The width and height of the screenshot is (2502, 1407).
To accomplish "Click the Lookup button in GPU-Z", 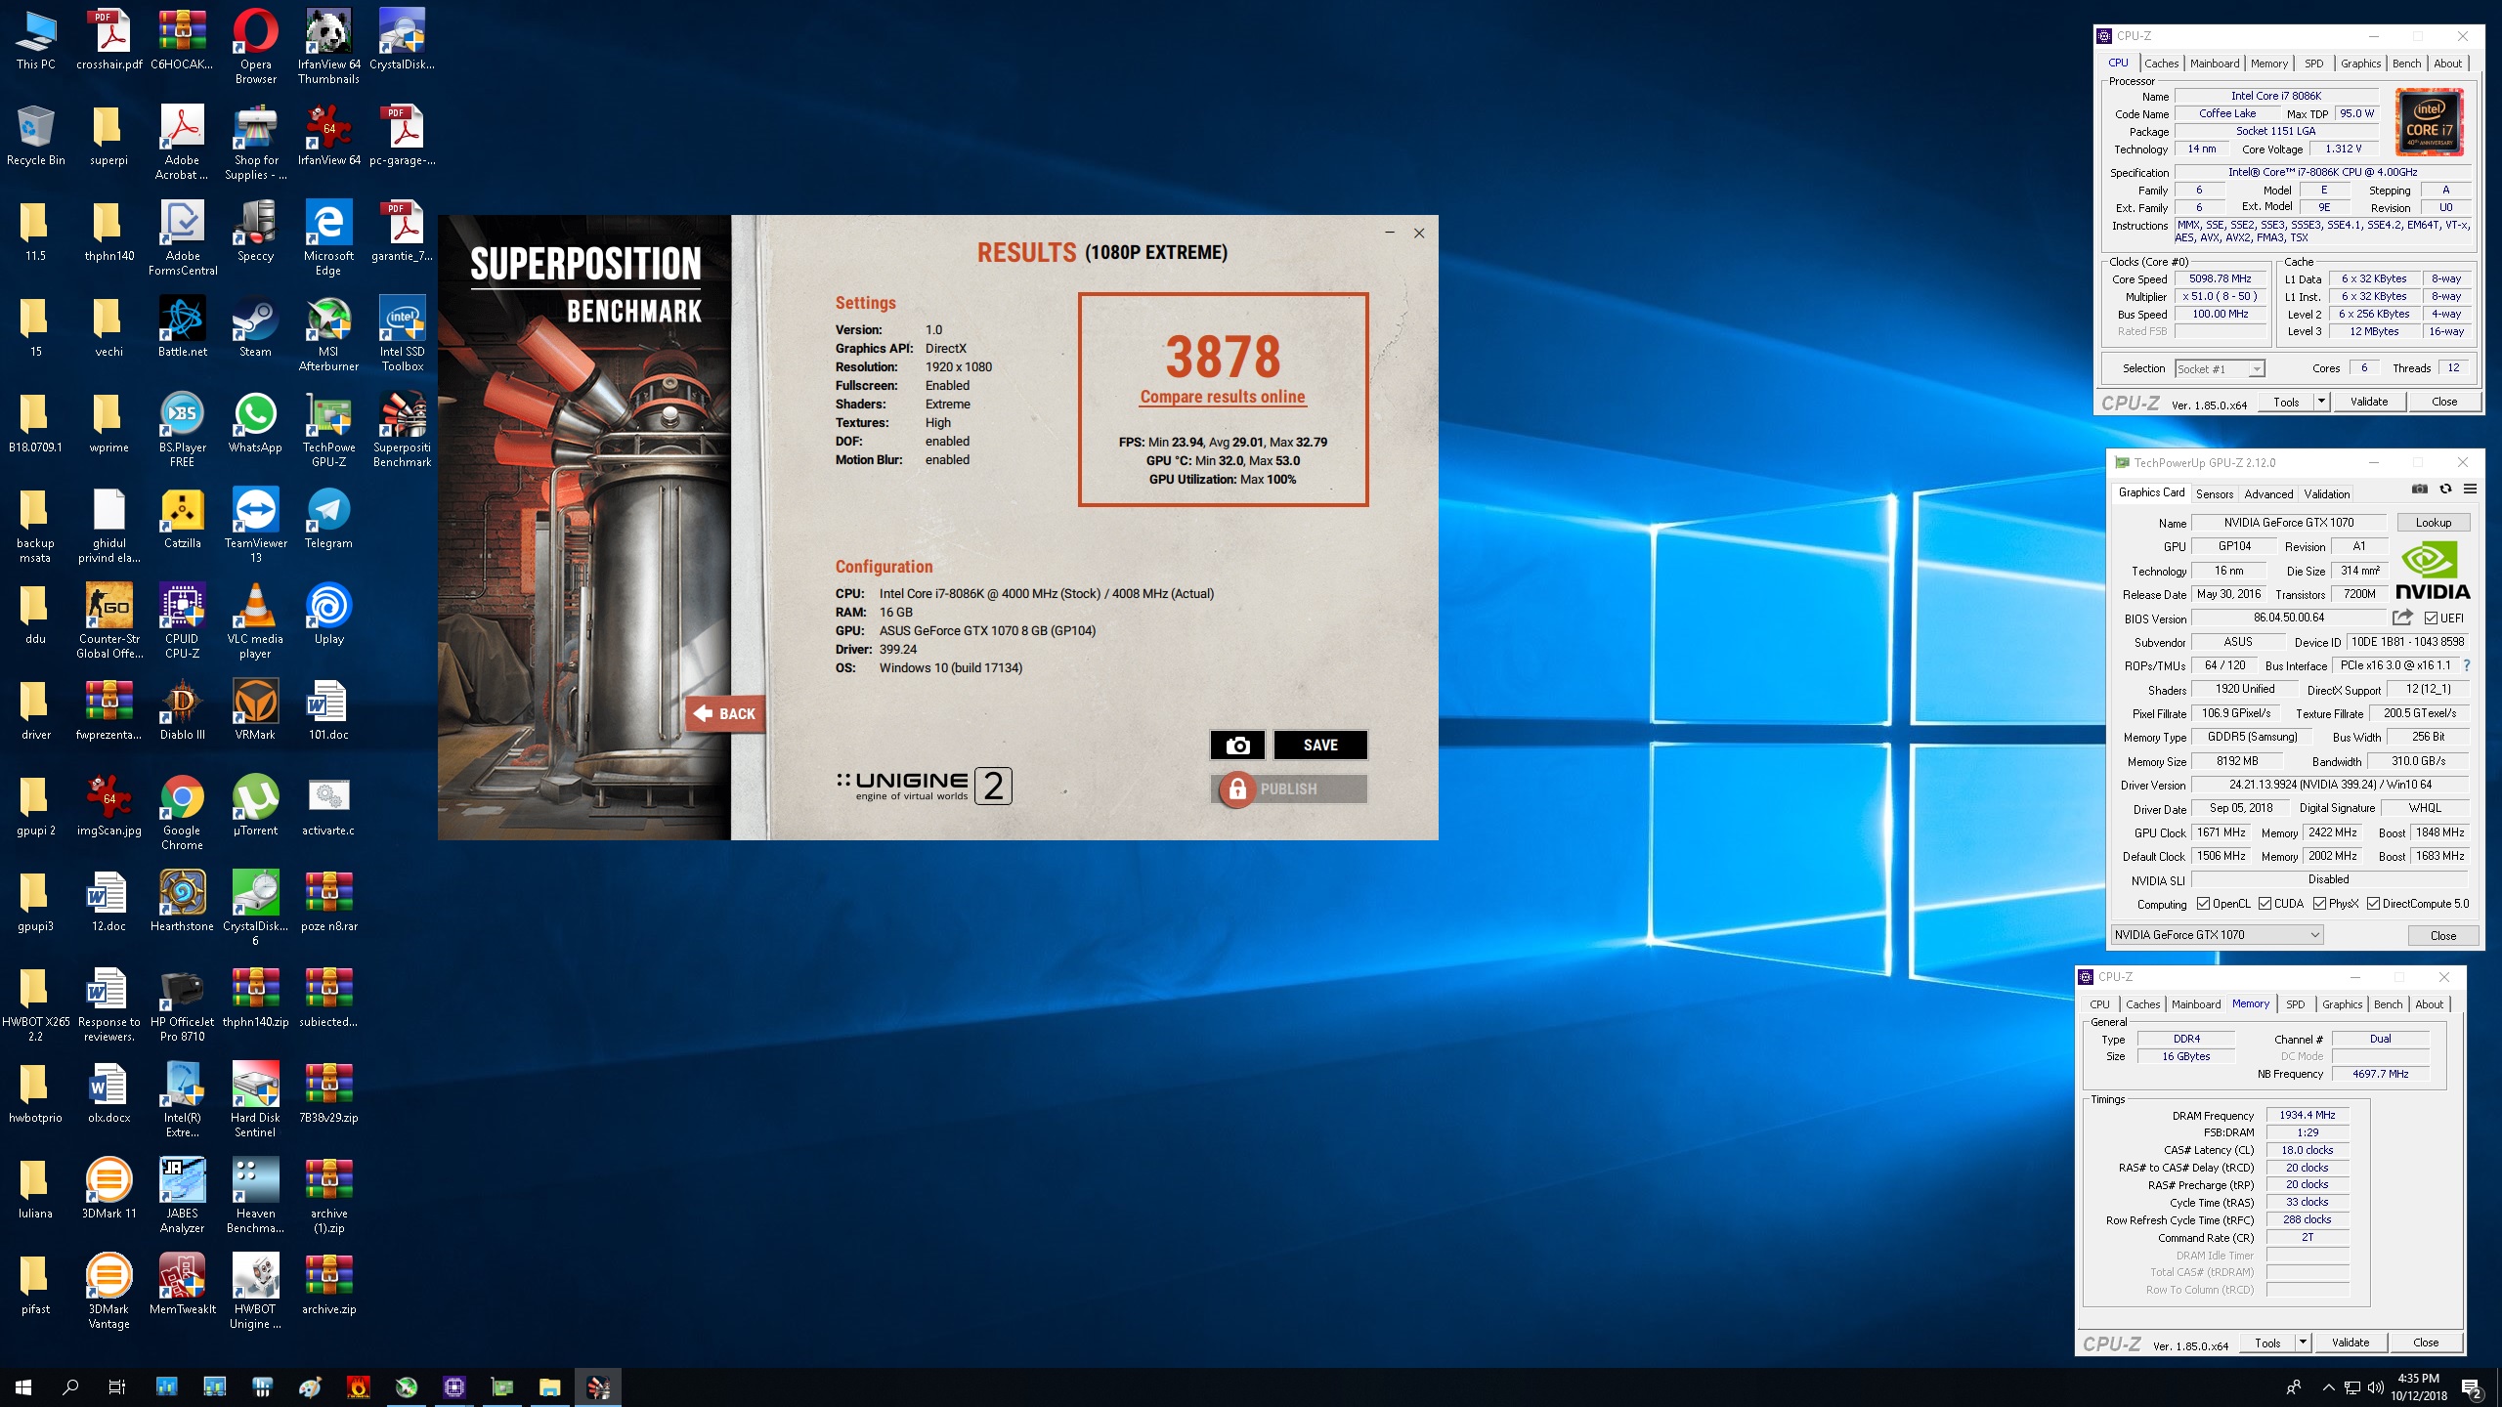I will (2433, 523).
